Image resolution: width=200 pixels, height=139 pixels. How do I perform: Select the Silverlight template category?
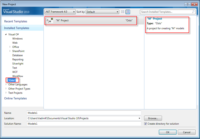[x=18, y=64]
